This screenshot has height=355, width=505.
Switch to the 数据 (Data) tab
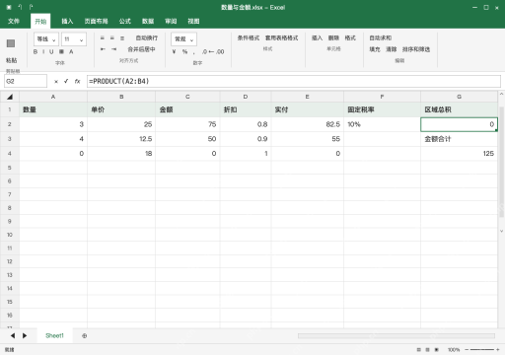(x=148, y=21)
